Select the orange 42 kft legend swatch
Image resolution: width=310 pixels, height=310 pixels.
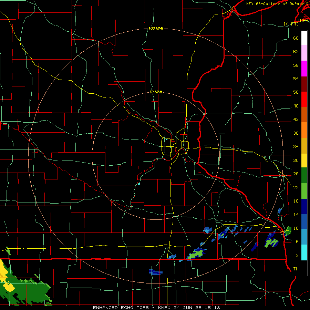pos(304,130)
